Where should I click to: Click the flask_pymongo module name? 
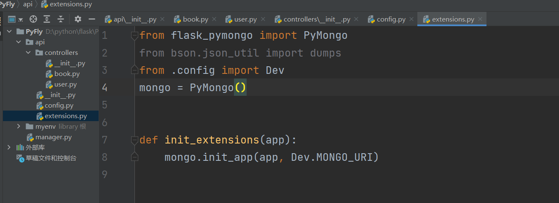[212, 35]
